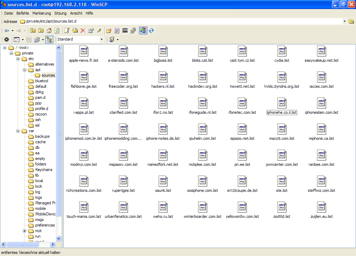Create a new directory
Screen dimensions: 356x256
[109, 31]
